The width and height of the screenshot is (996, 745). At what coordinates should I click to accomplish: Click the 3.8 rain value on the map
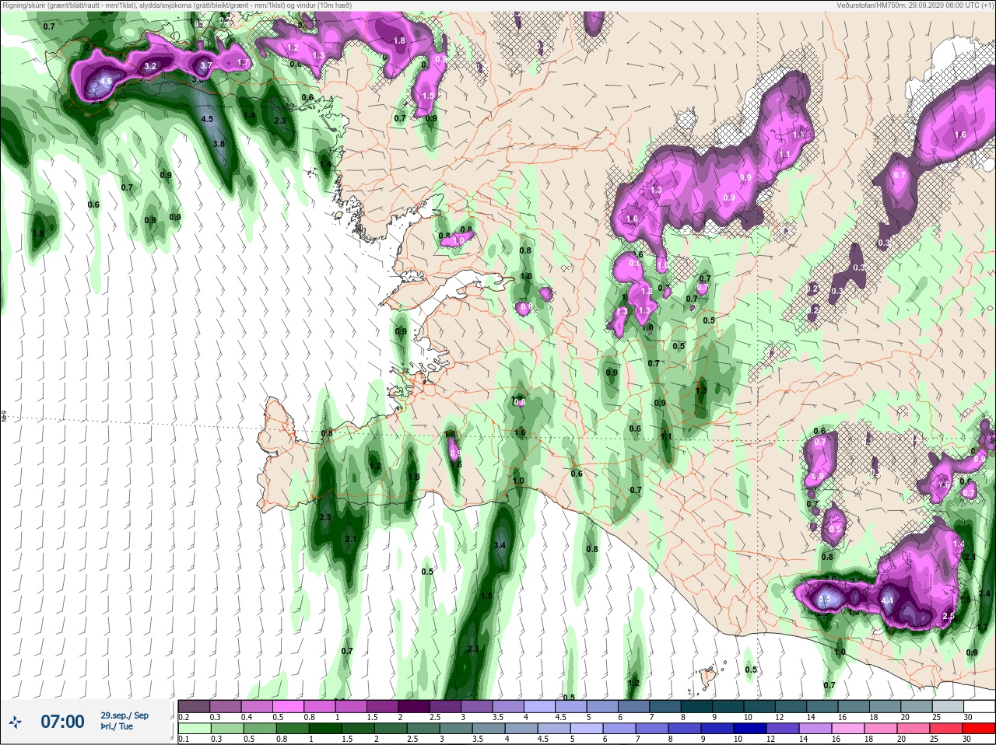(x=219, y=144)
